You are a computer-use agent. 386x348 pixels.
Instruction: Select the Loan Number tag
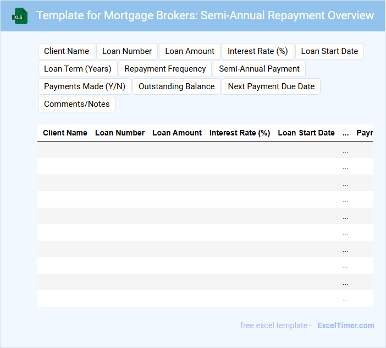pos(127,51)
